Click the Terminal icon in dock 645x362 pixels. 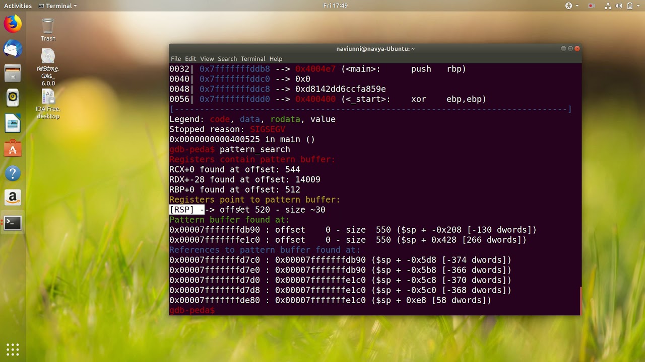(13, 223)
